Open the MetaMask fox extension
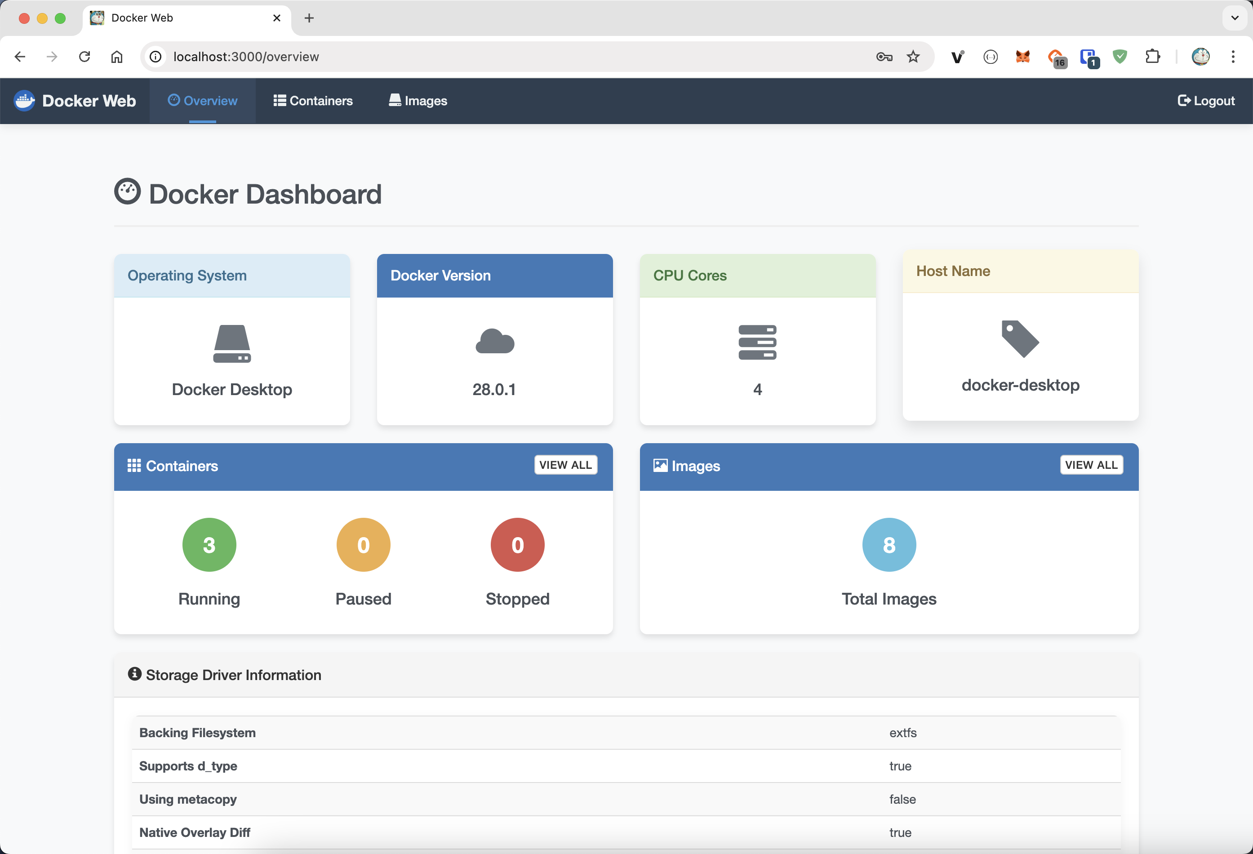 click(1022, 57)
